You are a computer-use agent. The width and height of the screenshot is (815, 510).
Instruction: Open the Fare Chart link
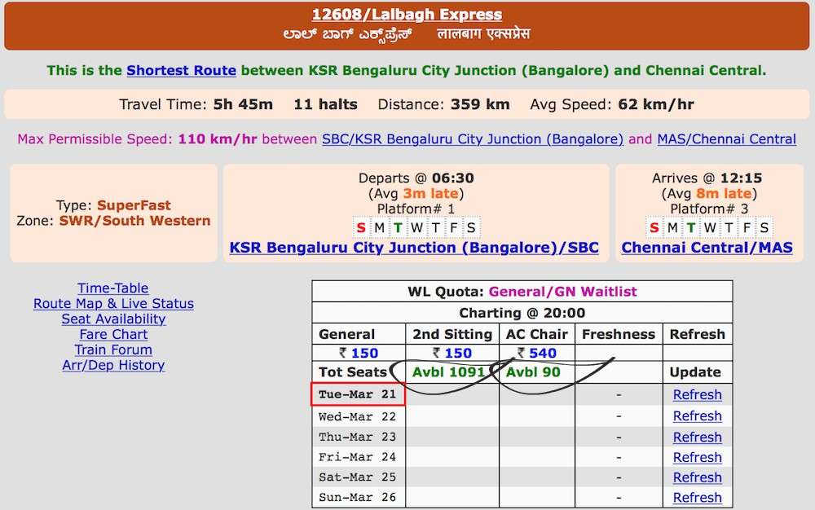click(113, 335)
